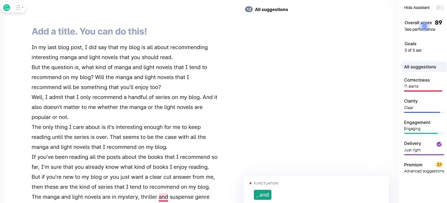Click the Add a title field

[x=89, y=31]
